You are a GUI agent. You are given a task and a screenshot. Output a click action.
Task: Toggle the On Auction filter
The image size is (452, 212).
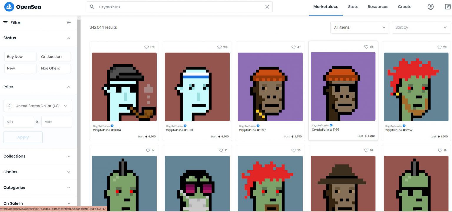tap(54, 56)
